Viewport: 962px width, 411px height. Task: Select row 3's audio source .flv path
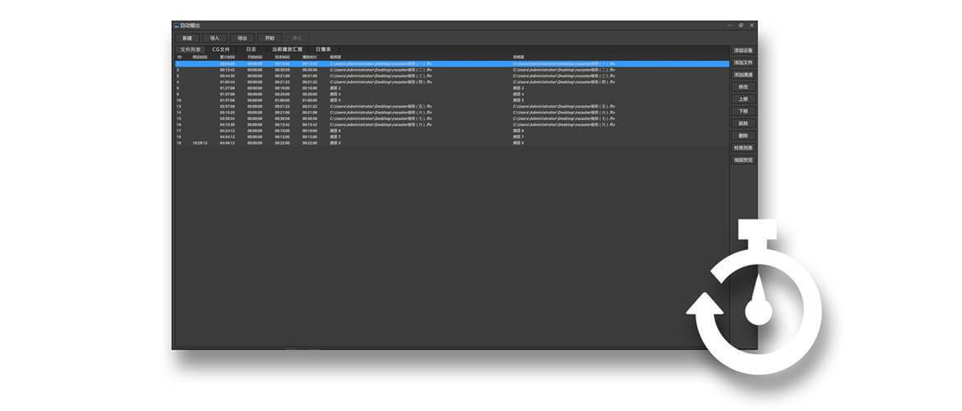pos(564,76)
